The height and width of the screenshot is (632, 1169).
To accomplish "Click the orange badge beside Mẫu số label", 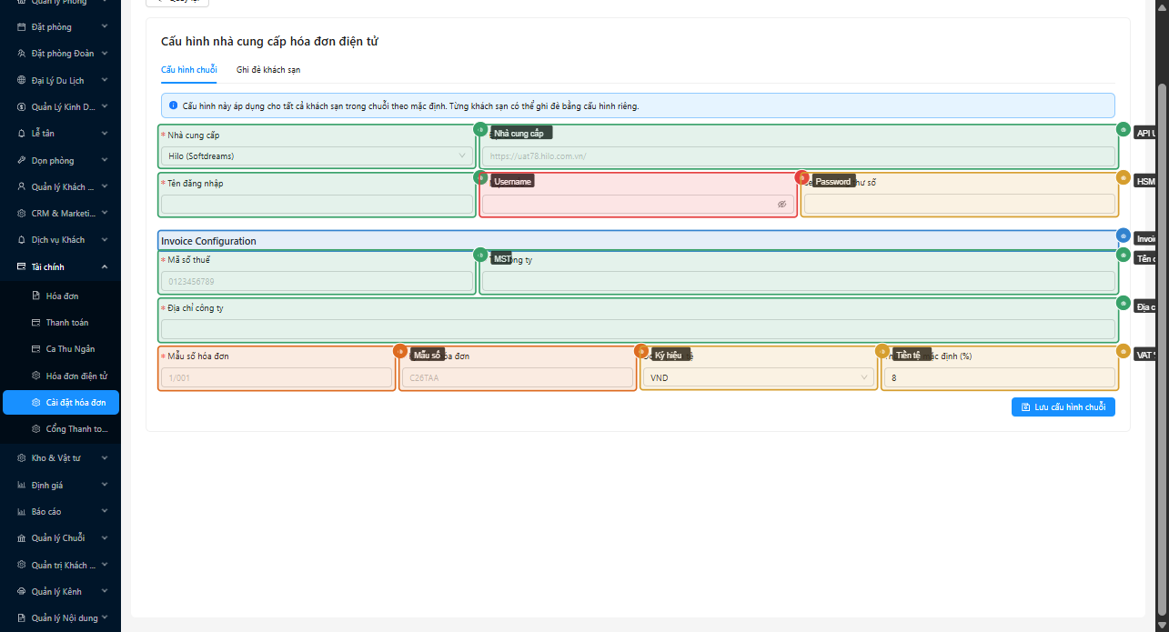I will coord(399,351).
